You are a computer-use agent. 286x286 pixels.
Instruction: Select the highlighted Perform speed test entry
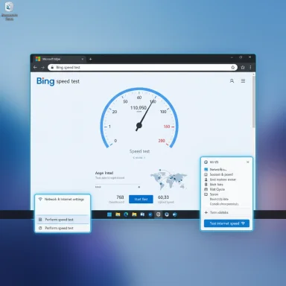tap(63, 220)
